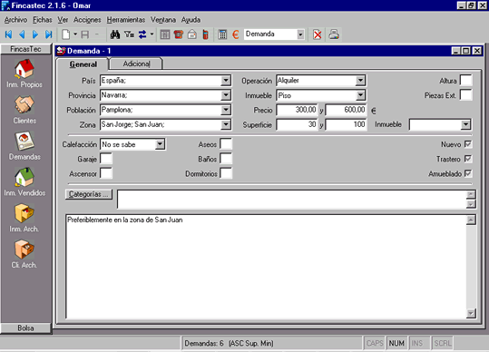Expand the Provincia dropdown
The height and width of the screenshot is (352, 489).
(226, 95)
